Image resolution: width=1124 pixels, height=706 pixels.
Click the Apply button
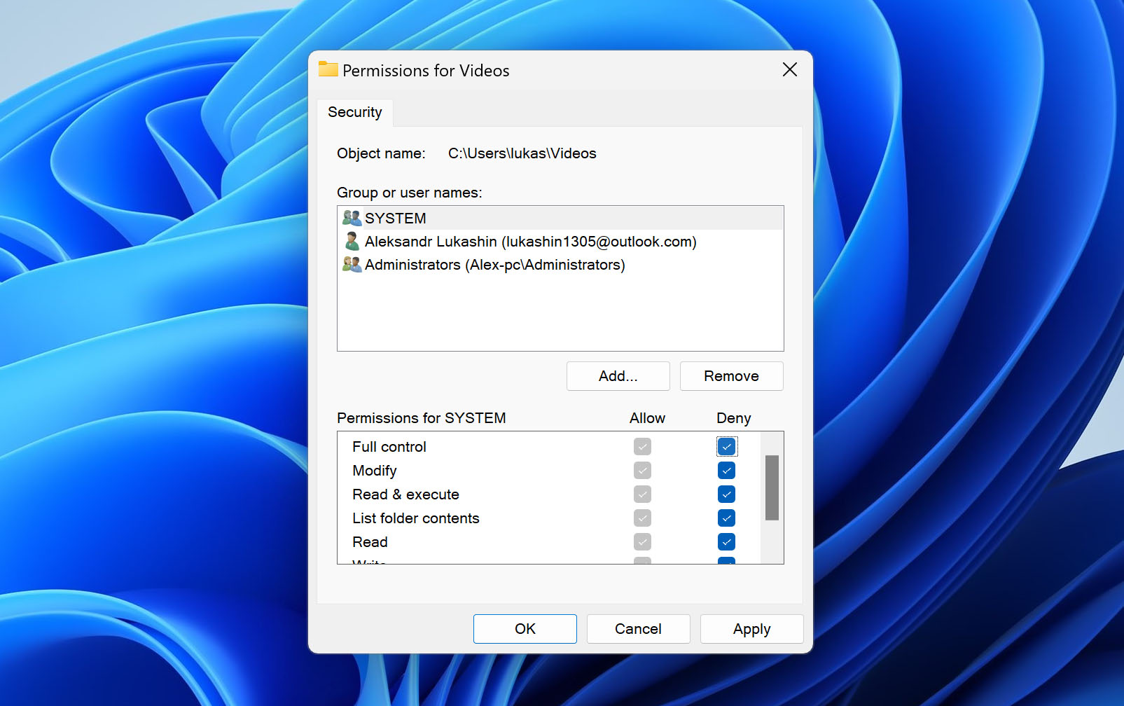(751, 629)
